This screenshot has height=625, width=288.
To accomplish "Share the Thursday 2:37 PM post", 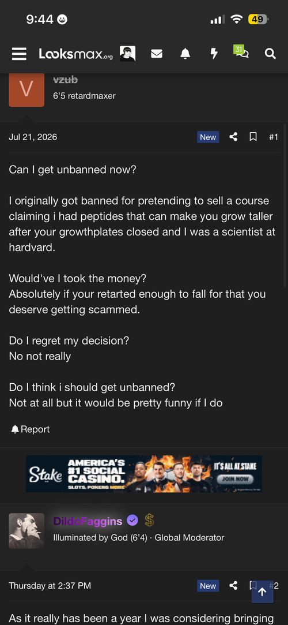I will [x=233, y=585].
